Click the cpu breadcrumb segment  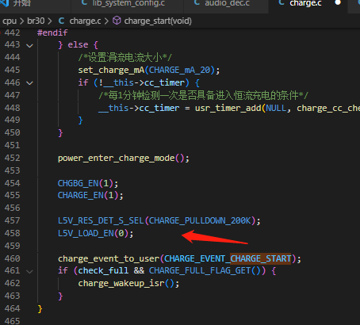point(10,21)
